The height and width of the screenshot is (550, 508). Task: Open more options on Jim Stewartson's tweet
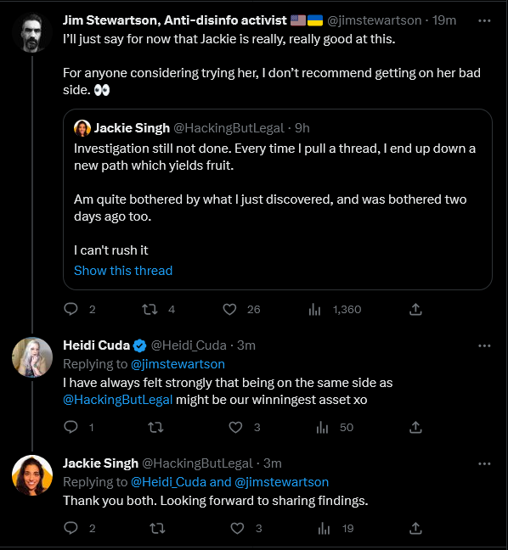tap(484, 20)
